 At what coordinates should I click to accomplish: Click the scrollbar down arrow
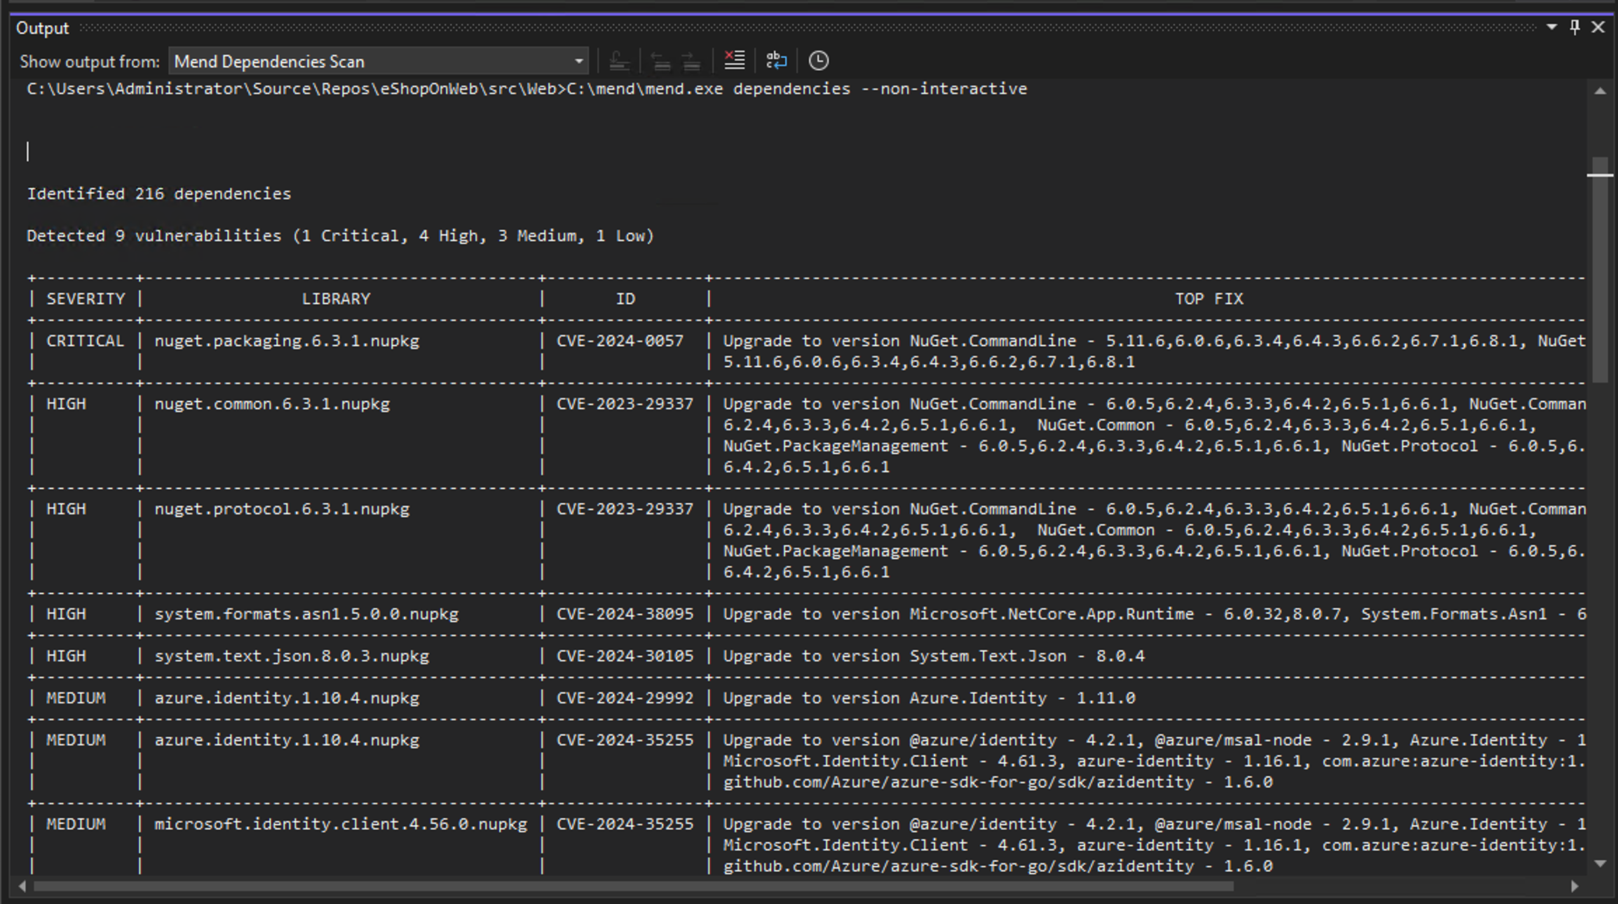click(x=1599, y=863)
